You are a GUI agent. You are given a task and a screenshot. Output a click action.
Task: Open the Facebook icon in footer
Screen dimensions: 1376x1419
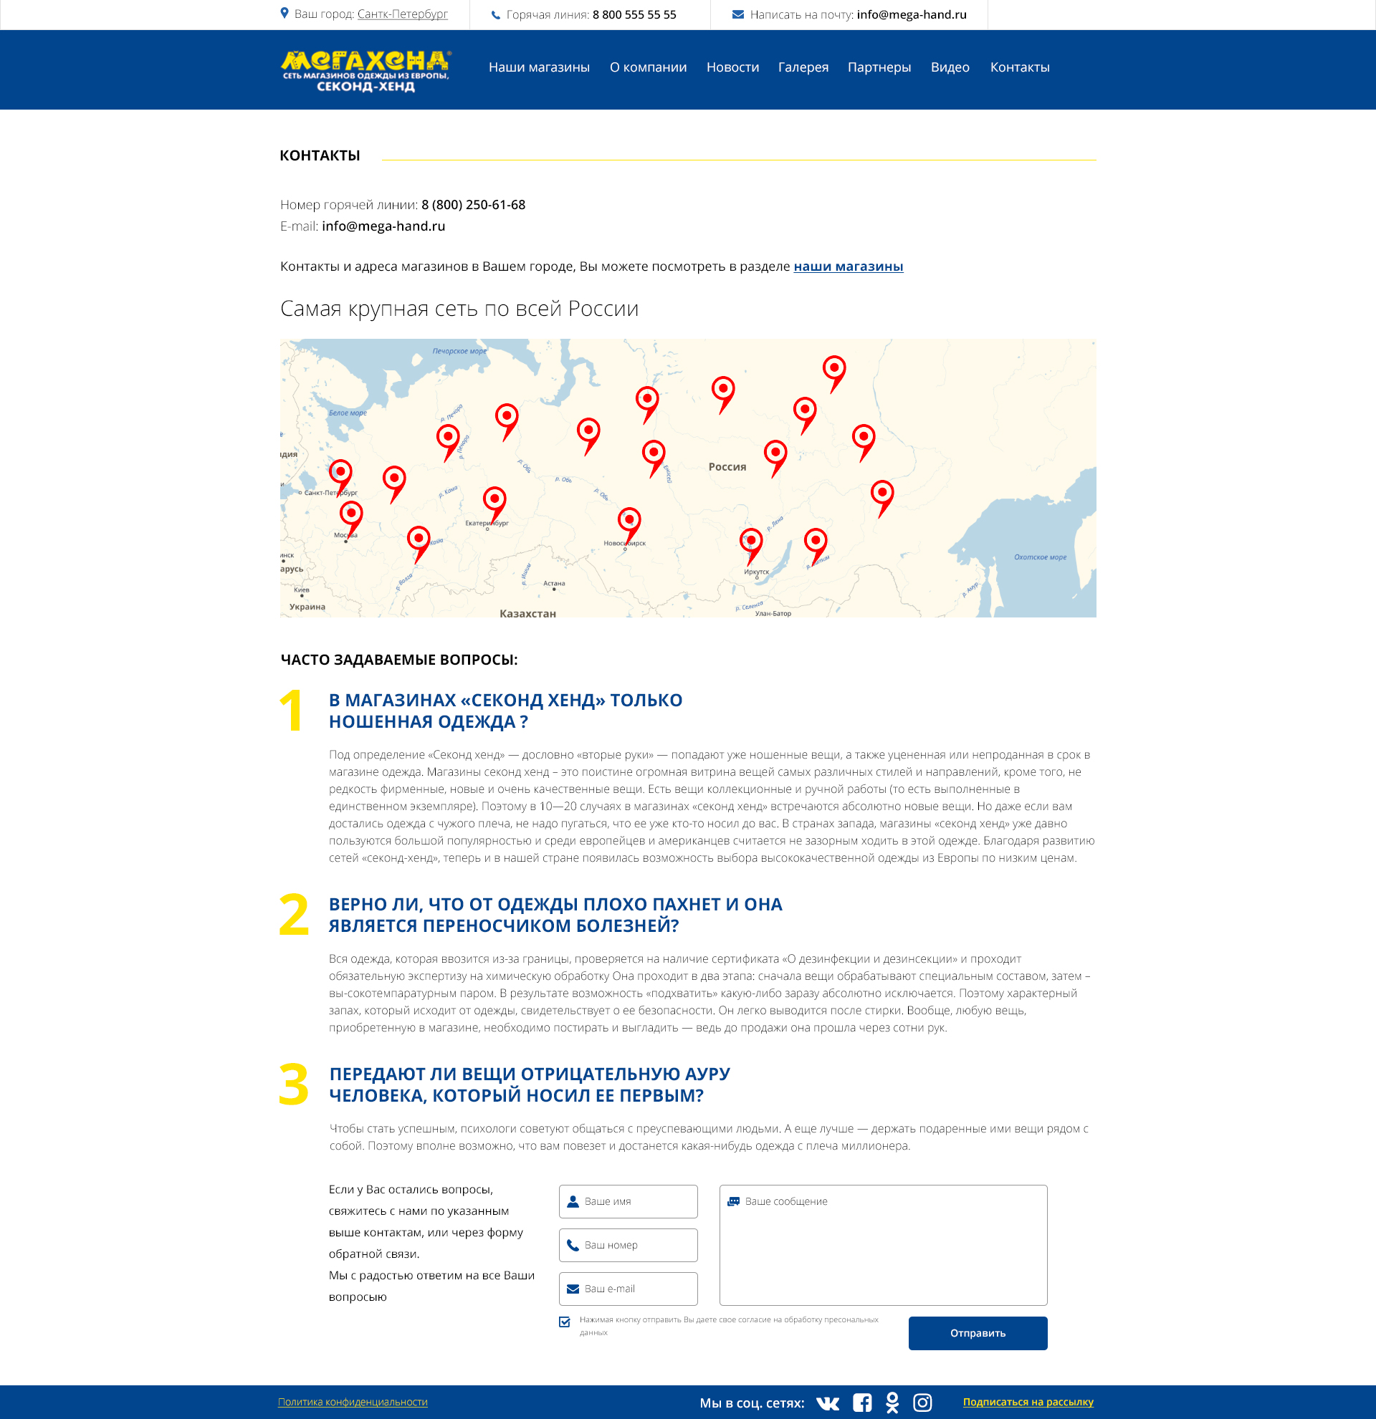pos(862,1403)
